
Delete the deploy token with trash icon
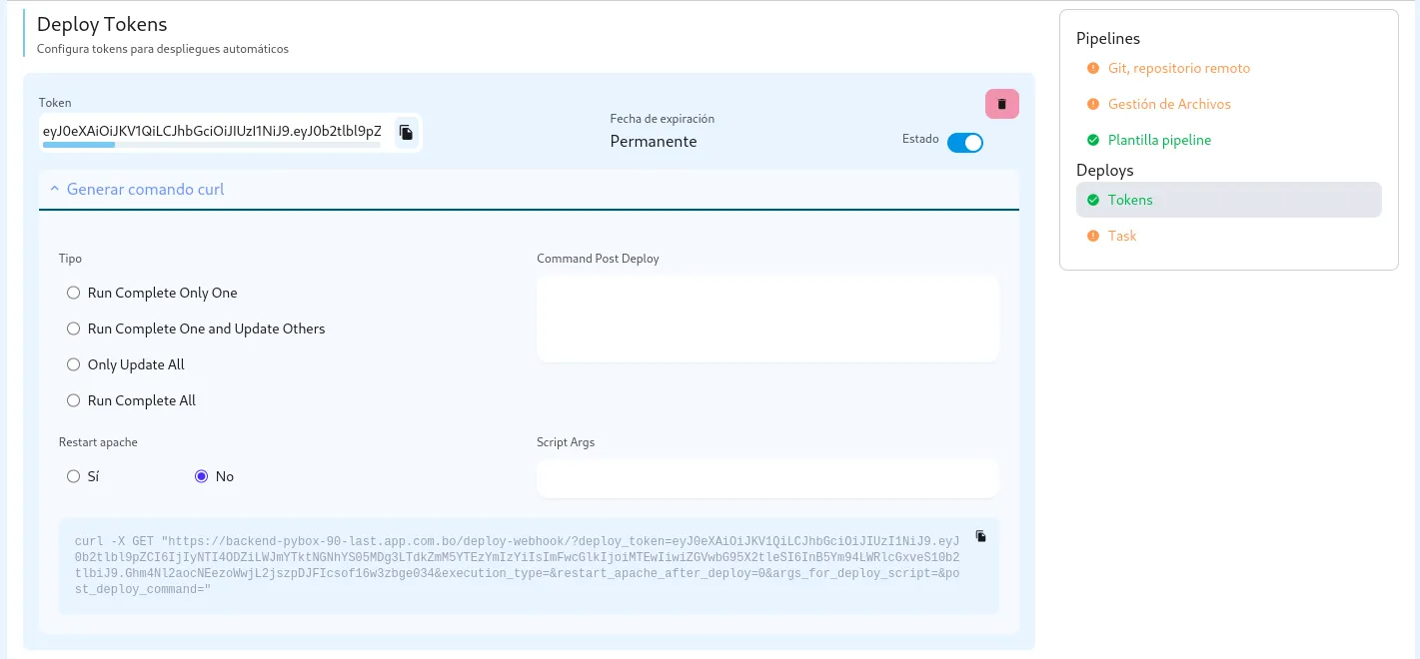tap(1002, 104)
